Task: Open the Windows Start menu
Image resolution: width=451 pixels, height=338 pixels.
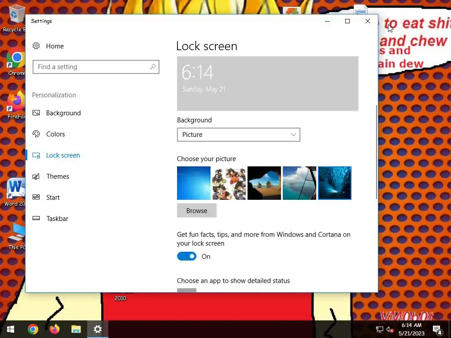Action: pyautogui.click(x=11, y=329)
